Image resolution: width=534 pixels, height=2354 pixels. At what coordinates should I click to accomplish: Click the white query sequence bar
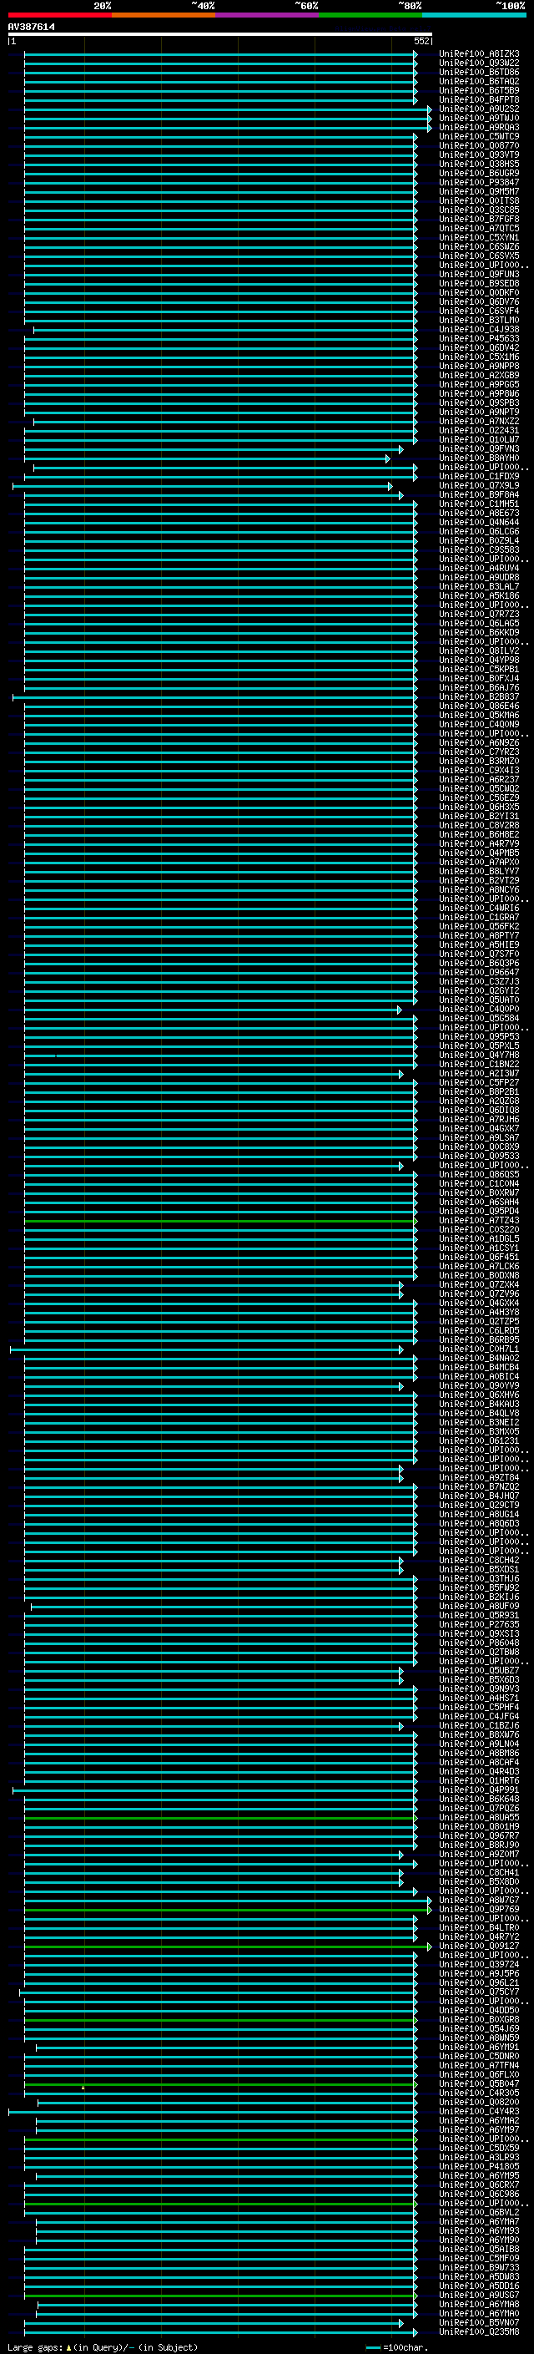(219, 33)
